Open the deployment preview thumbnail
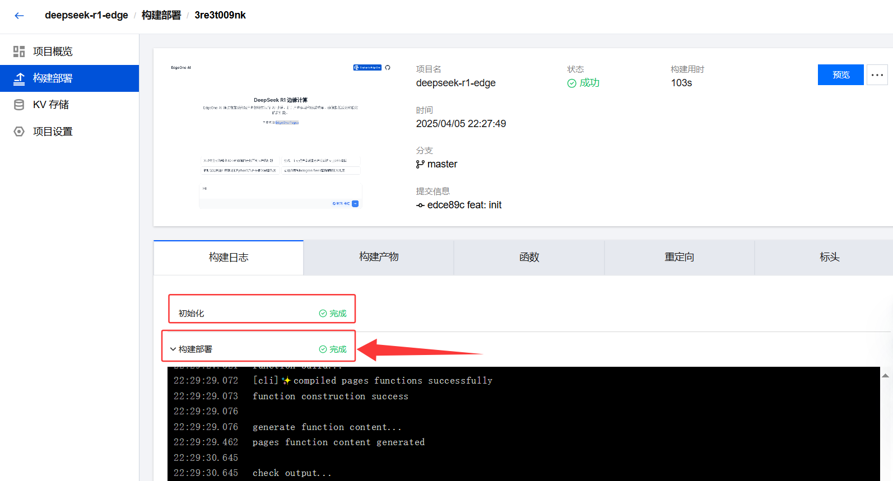 click(281, 137)
